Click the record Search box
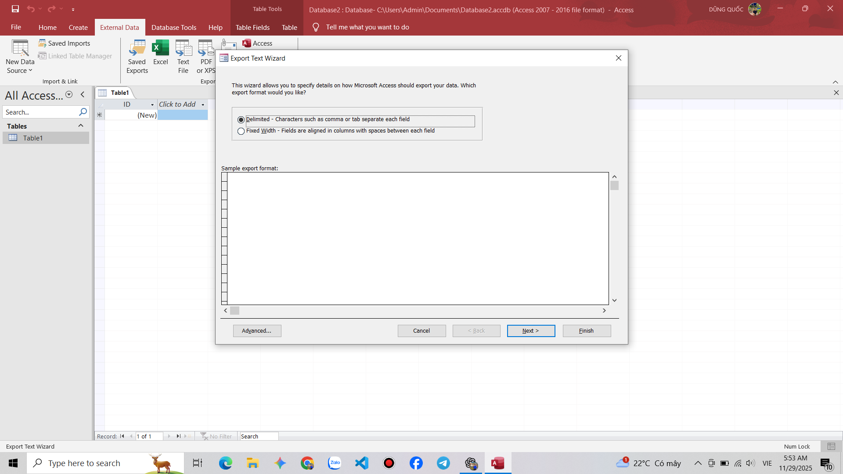This screenshot has height=474, width=843. tap(258, 436)
